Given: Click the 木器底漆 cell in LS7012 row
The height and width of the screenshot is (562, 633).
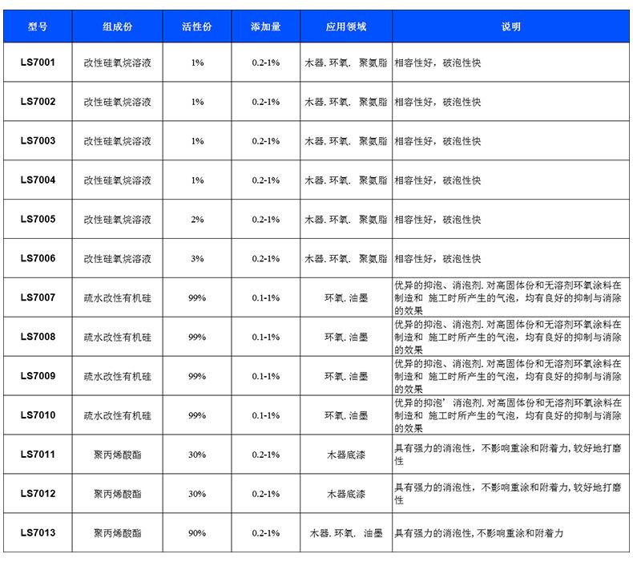Looking at the screenshot, I should 346,494.
